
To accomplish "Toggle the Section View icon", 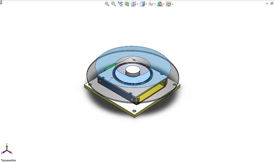I will click(x=127, y=4).
